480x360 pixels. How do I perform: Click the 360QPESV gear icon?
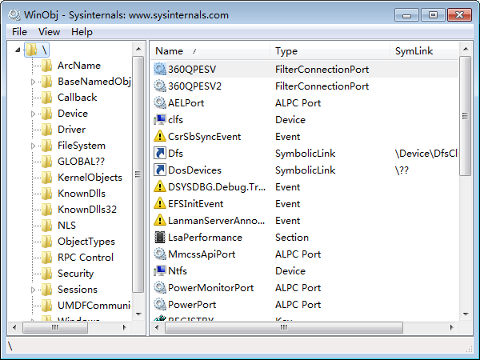160,69
